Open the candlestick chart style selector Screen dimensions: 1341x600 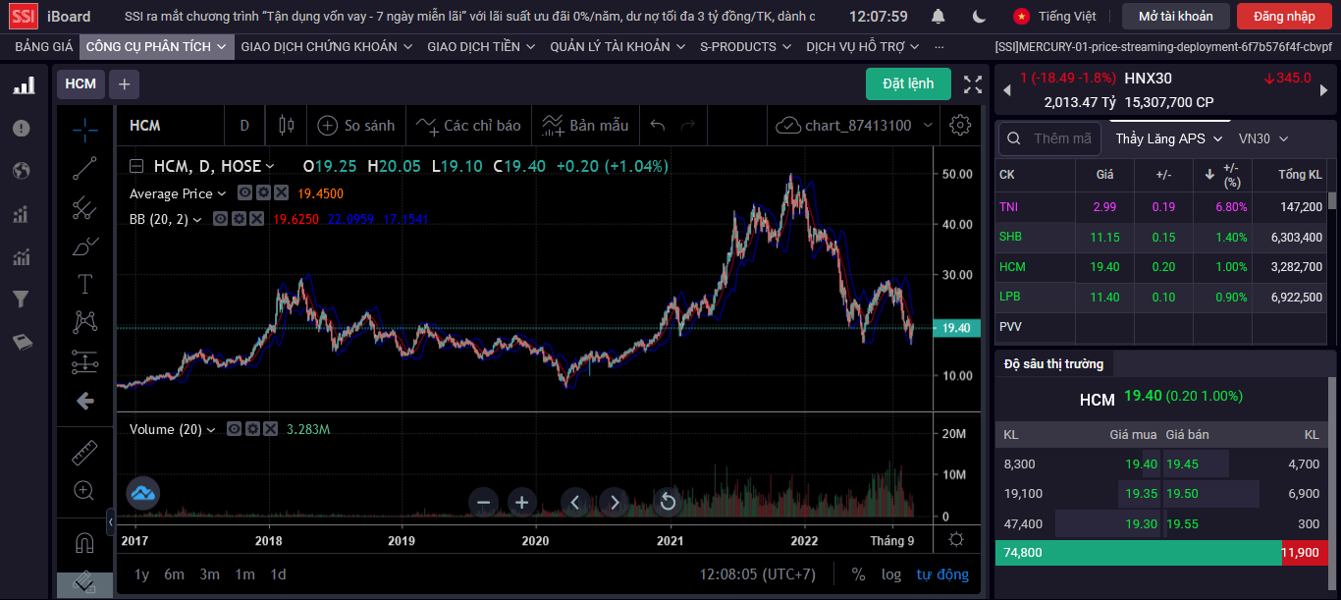click(287, 126)
